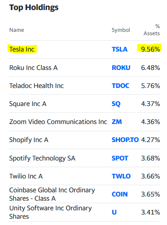Viewport: 167px width, 225px height.
Task: Click the highlighted 9.56% value
Action: [150, 49]
